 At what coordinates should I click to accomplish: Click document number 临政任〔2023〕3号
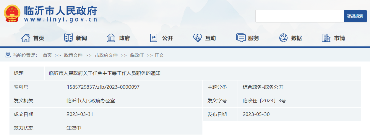(x=264, y=101)
